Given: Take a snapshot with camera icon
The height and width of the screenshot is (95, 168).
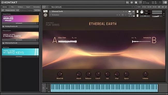Looking at the screenshot, I should pos(129,11).
